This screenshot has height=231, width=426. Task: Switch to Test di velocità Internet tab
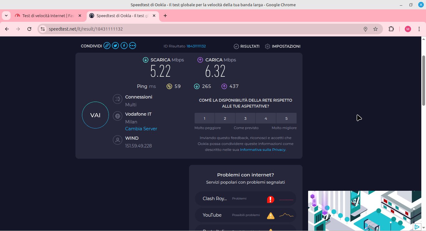pyautogui.click(x=48, y=16)
